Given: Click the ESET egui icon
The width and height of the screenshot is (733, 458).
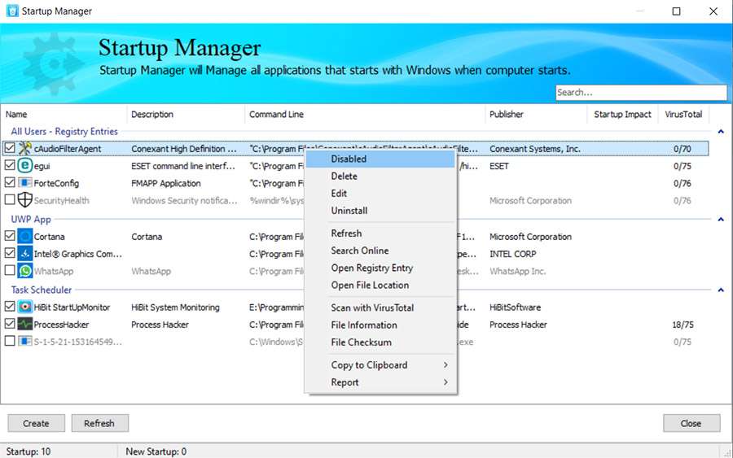Looking at the screenshot, I should [24, 166].
